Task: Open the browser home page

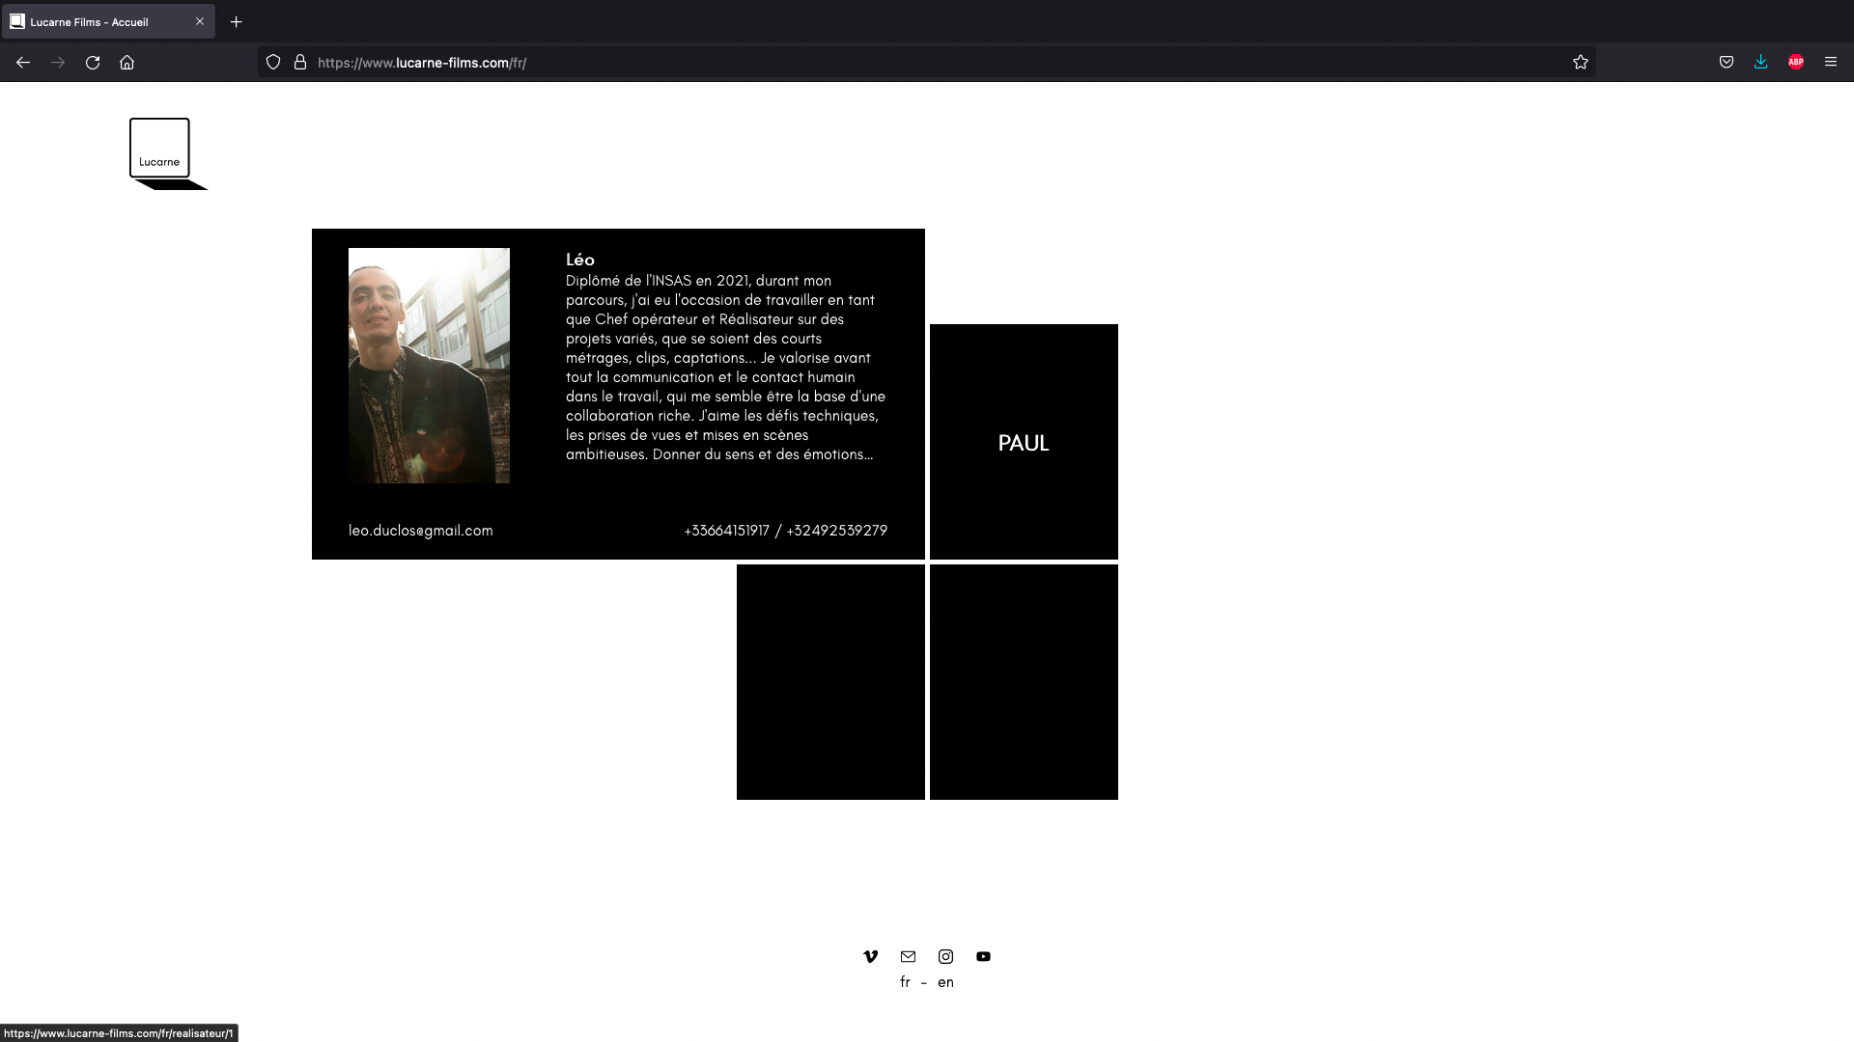Action: pyautogui.click(x=126, y=62)
